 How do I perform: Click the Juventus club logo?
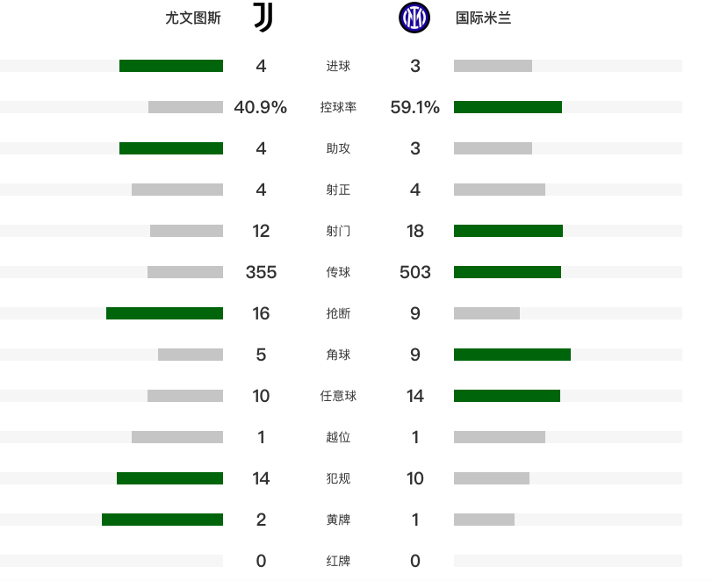pyautogui.click(x=263, y=18)
